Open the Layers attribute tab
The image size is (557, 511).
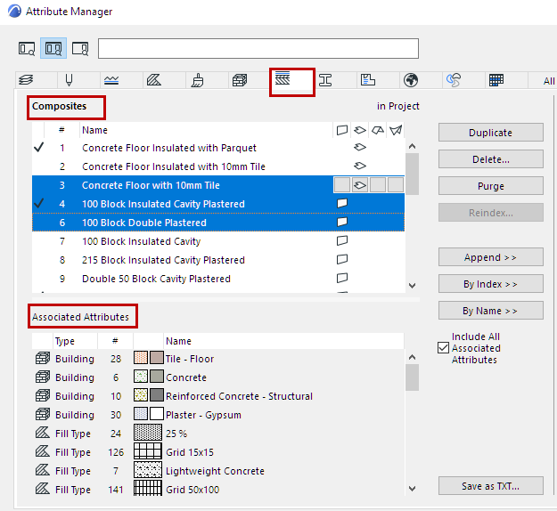pyautogui.click(x=26, y=80)
